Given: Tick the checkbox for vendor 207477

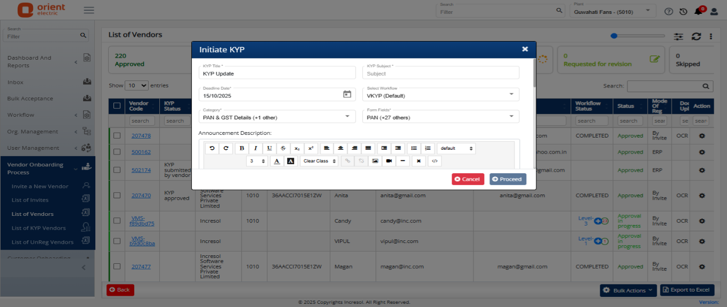Looking at the screenshot, I should [117, 266].
